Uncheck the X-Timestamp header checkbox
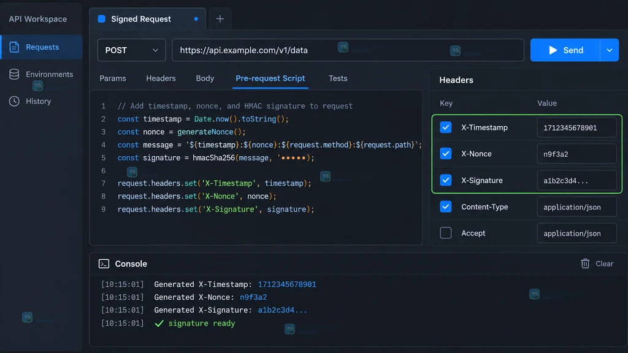 click(445, 127)
